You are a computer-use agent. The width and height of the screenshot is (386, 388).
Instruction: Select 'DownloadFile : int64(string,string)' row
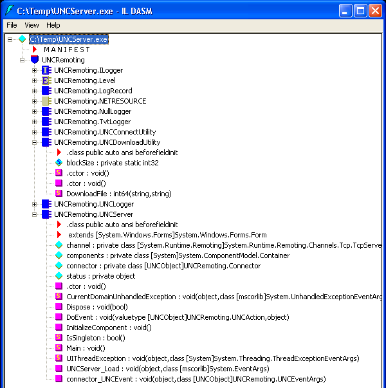tap(119, 194)
